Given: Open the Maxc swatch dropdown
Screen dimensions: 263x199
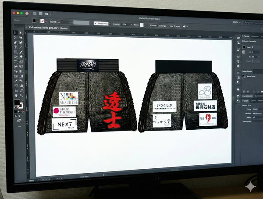Looking at the screenshot, I should 145,25.
